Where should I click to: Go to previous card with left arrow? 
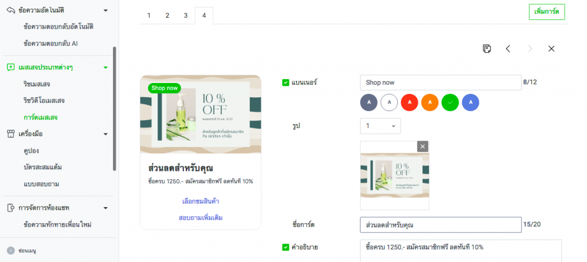[x=508, y=49]
